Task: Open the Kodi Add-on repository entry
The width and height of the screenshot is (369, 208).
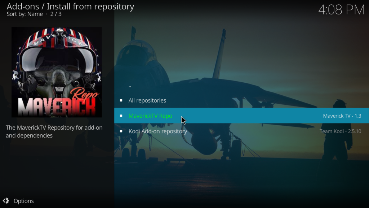Action: tap(241, 131)
